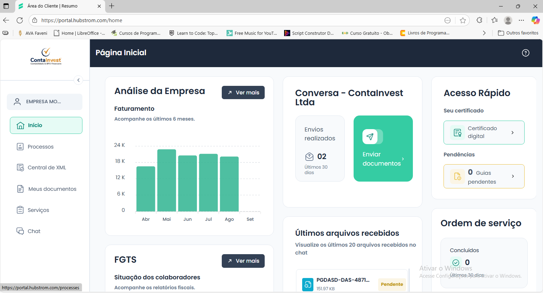Reload the page with the refresh icon
543x293 pixels.
[20, 20]
